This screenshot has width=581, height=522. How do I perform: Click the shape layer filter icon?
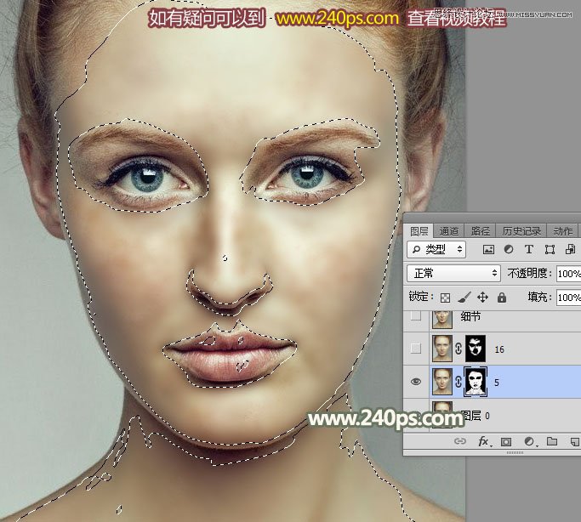coord(550,249)
